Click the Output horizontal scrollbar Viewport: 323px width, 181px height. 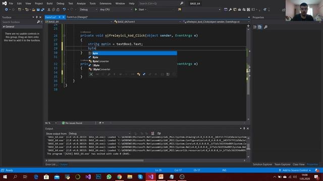(x=96, y=160)
